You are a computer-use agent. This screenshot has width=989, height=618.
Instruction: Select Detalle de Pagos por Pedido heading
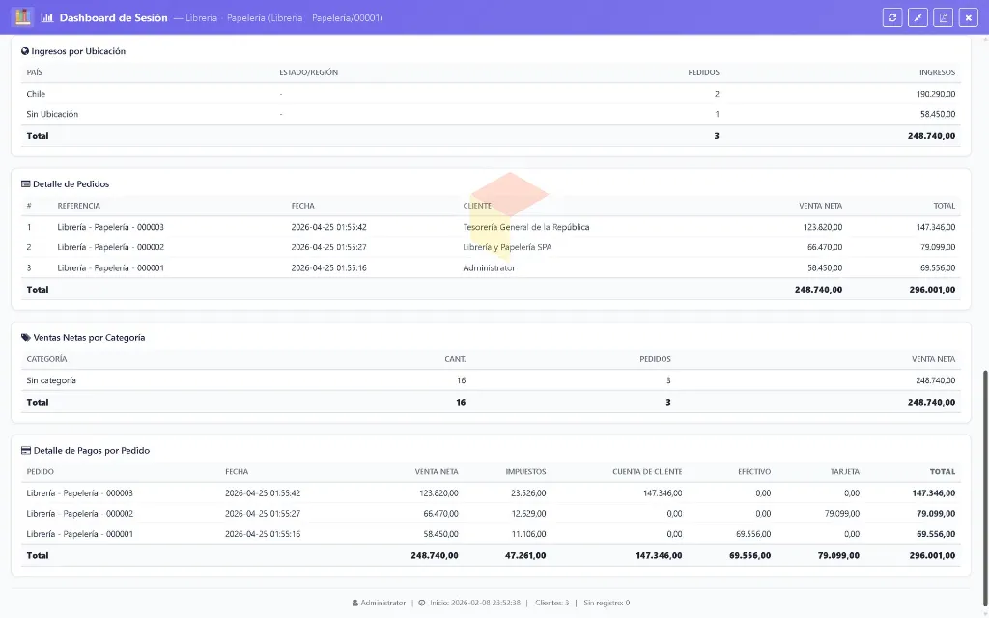[92, 450]
